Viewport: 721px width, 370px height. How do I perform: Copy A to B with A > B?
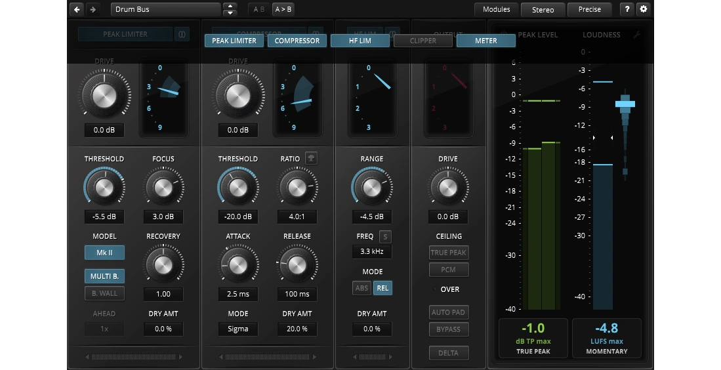click(x=283, y=9)
